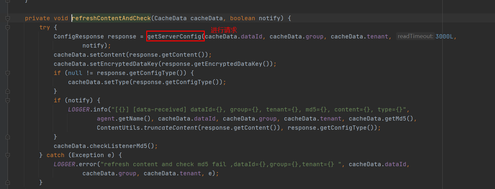Click the 'info' method call
Screen dimensions: 495x189
coord(100,109)
